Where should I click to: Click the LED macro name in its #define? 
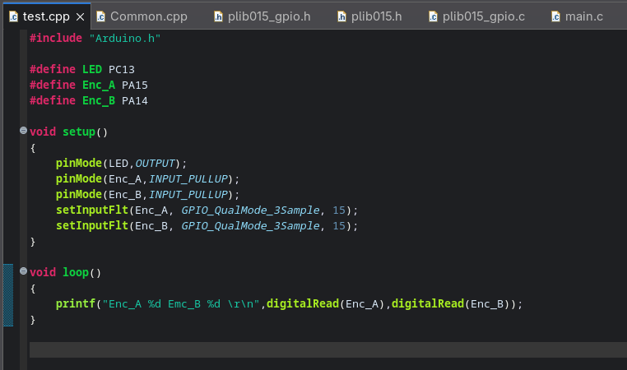(92, 69)
